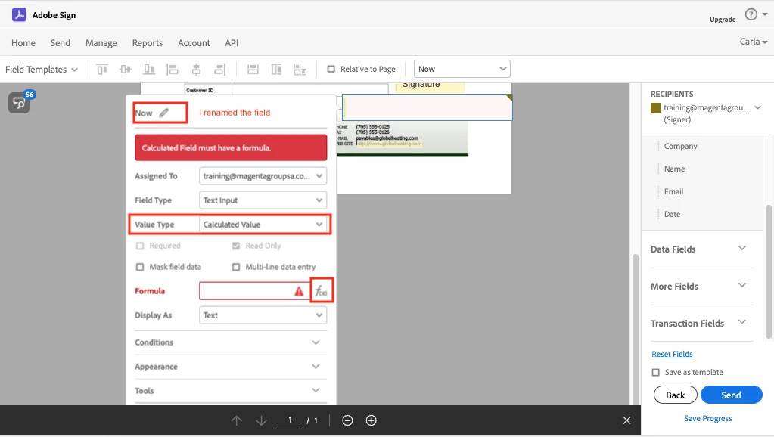Match height of selected fields
This screenshot has width=774, height=437.
click(276, 70)
